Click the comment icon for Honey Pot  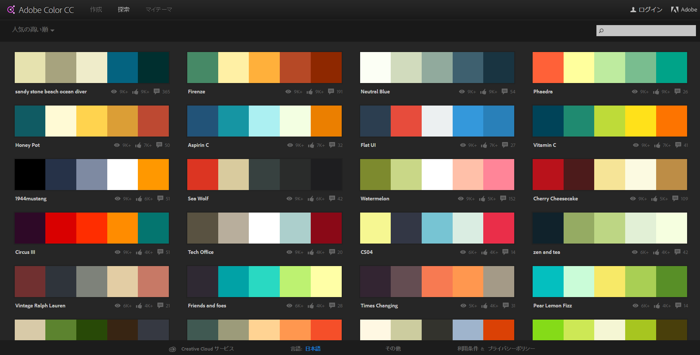pyautogui.click(x=159, y=145)
